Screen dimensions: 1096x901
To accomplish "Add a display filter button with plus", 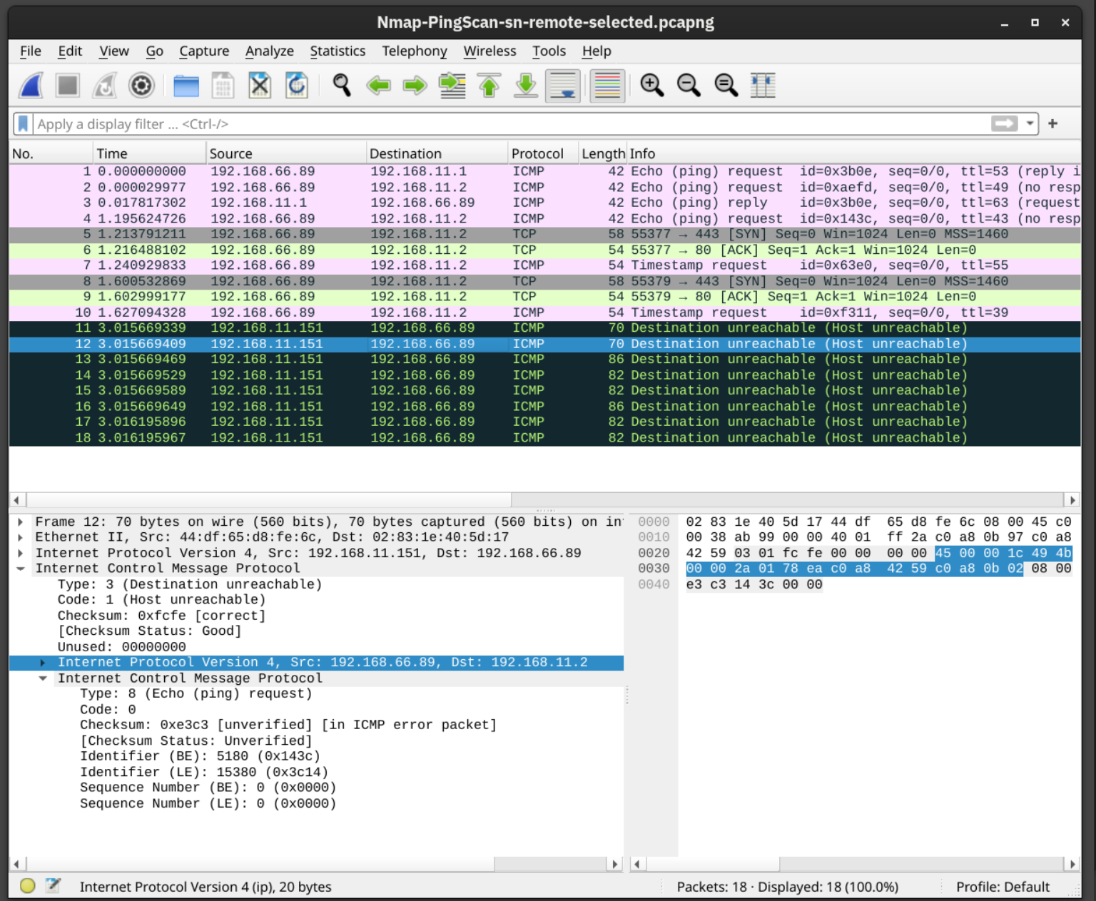I will (1052, 124).
